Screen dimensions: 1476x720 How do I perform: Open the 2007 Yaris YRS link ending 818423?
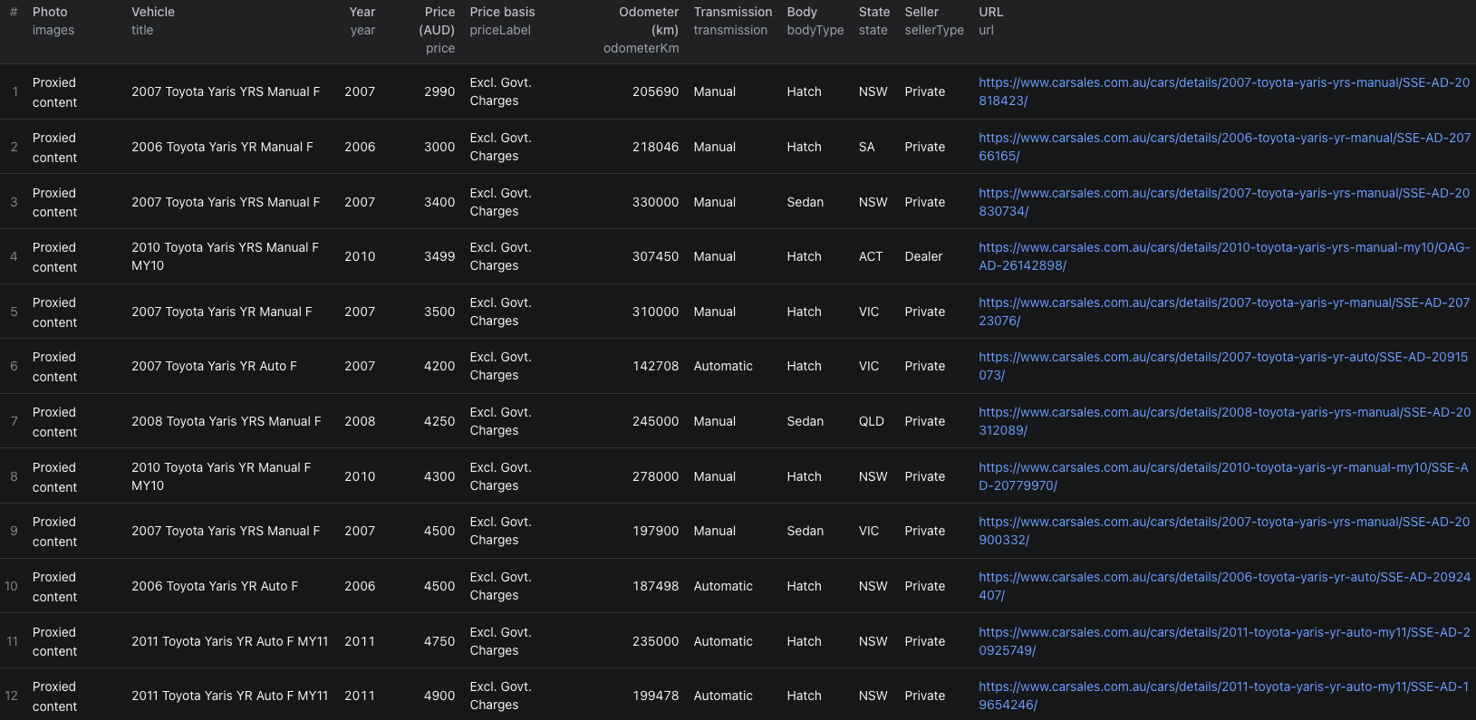click(1224, 91)
